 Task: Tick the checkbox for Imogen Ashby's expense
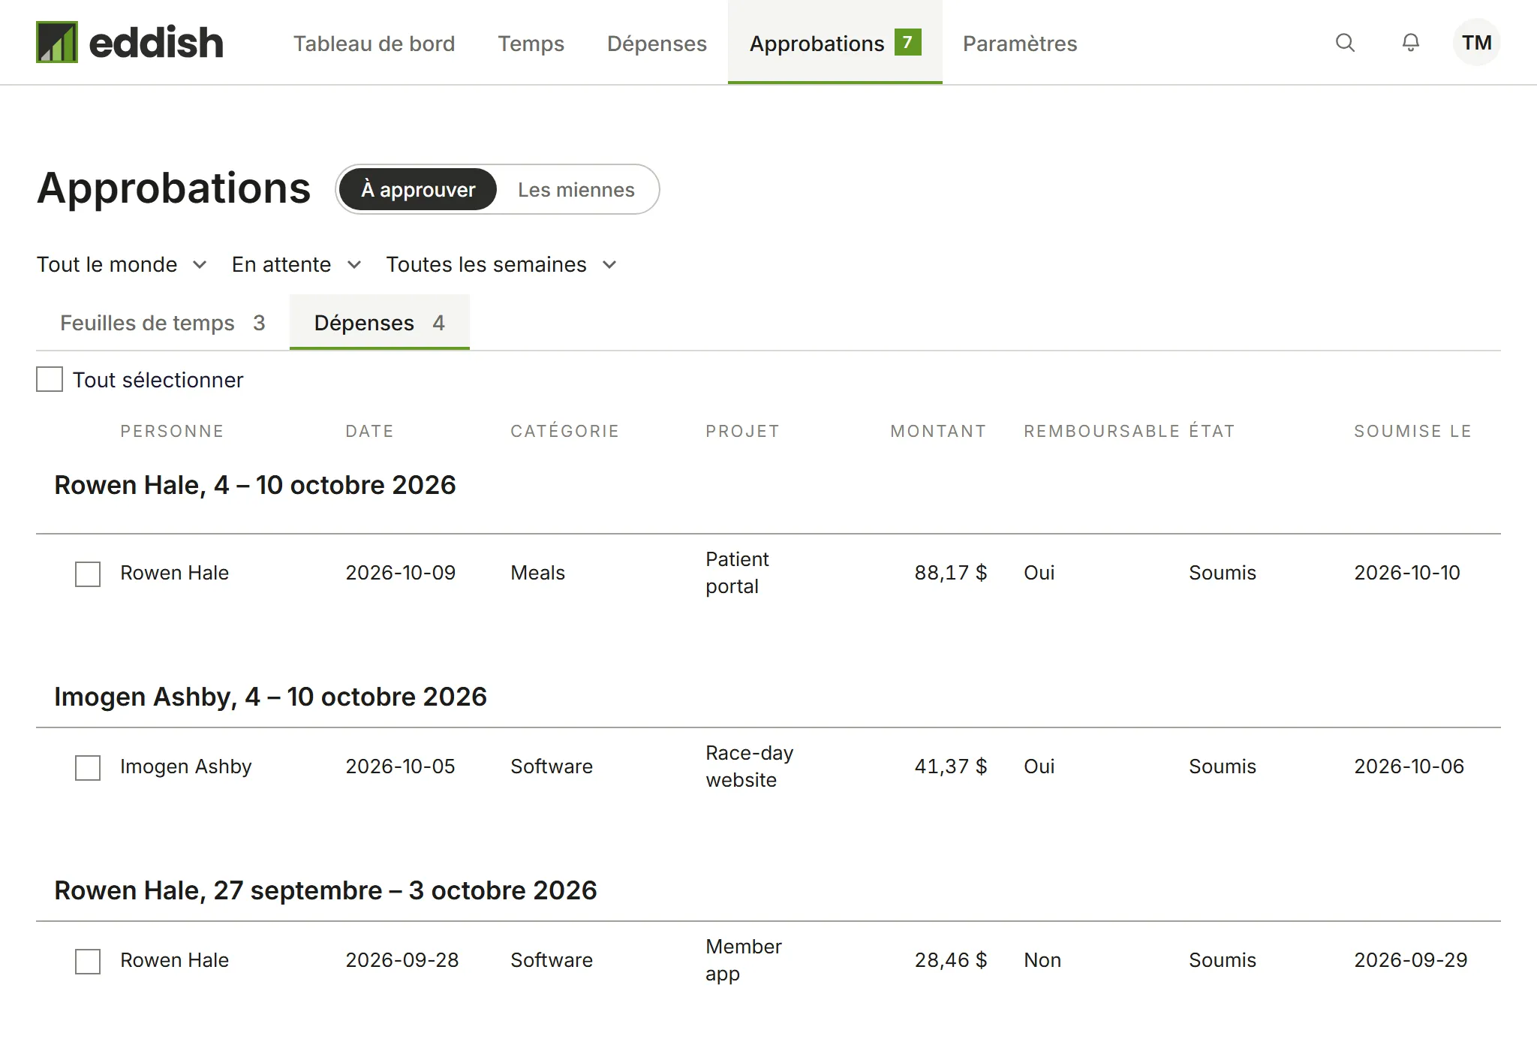88,768
